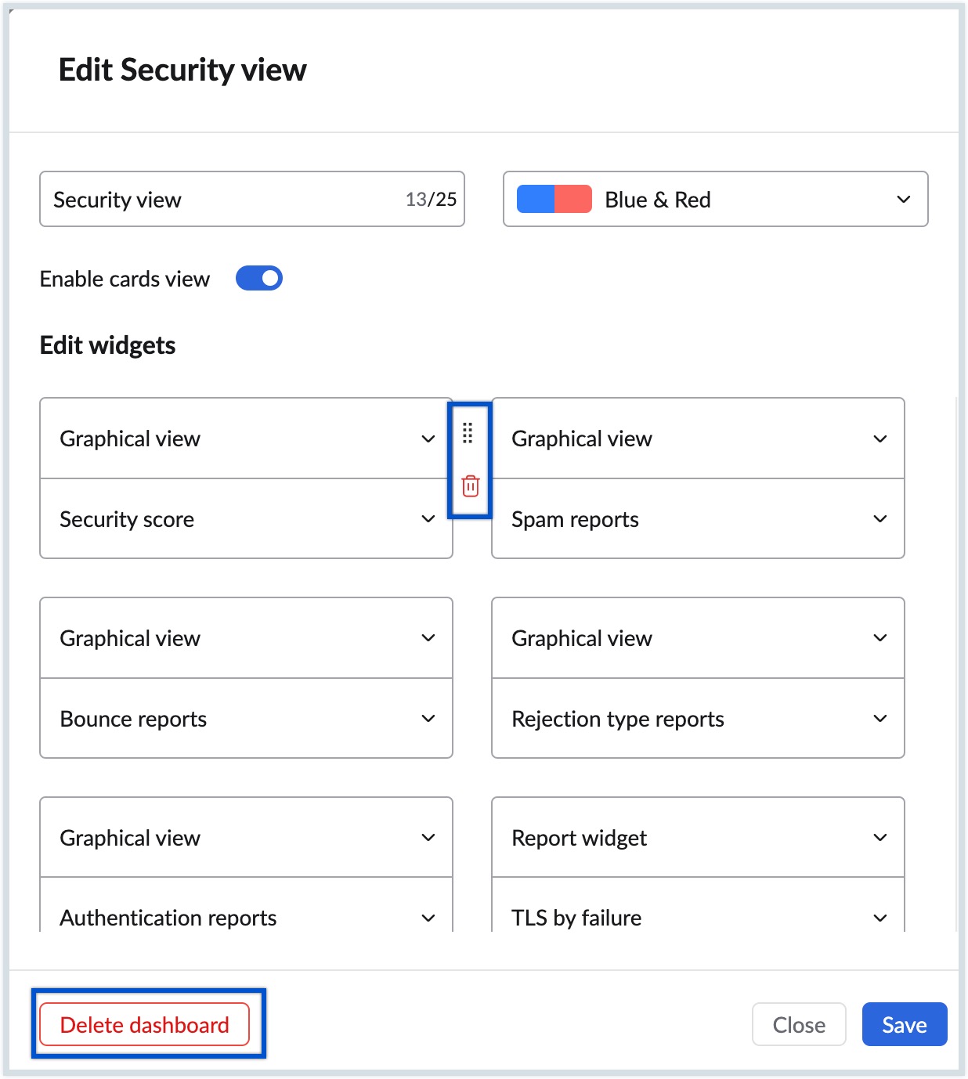Open Graphical view dropdown above Spam reports
Screen dimensions: 968x1079
coord(698,438)
